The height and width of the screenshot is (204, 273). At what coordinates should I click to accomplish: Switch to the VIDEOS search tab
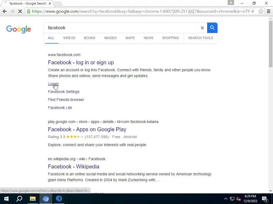(x=69, y=38)
